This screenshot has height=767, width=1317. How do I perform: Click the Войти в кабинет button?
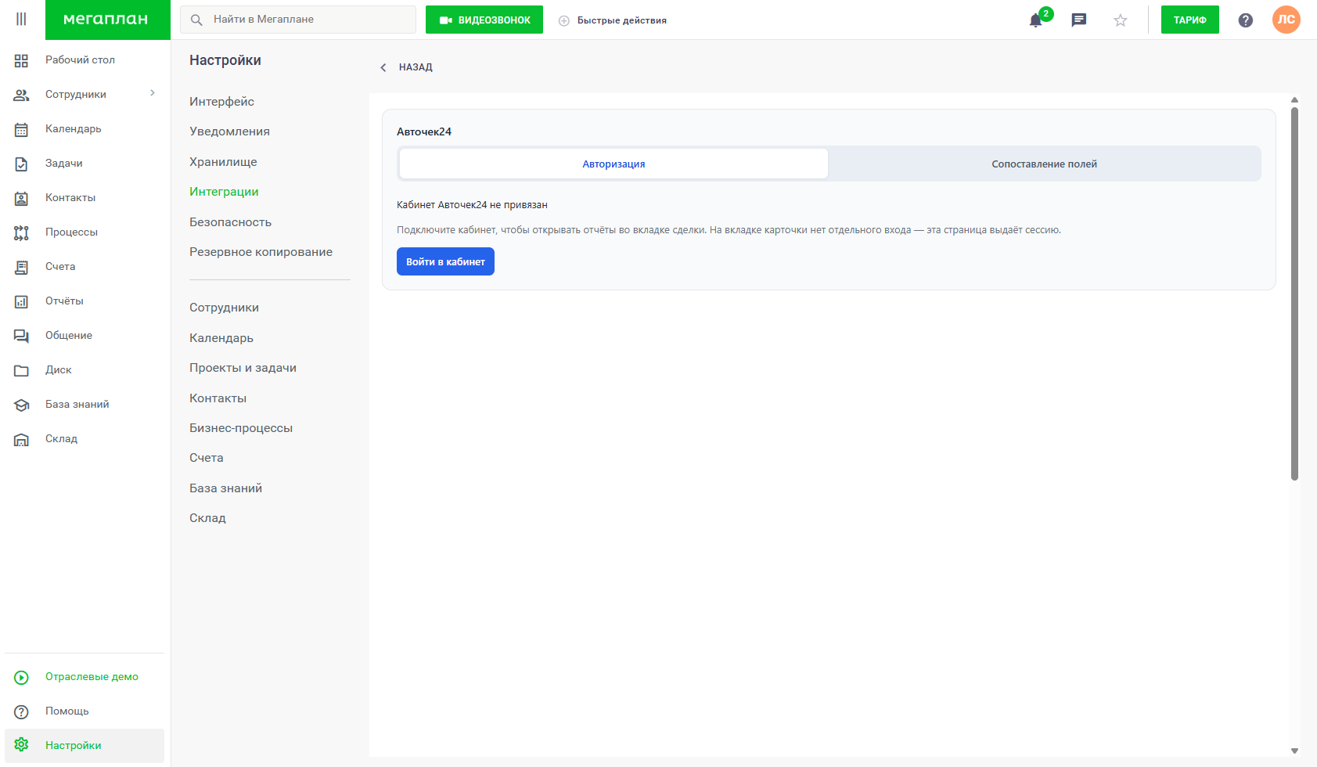click(445, 261)
